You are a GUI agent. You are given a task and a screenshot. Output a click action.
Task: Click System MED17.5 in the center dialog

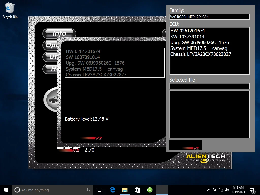pyautogui.click(x=94, y=69)
